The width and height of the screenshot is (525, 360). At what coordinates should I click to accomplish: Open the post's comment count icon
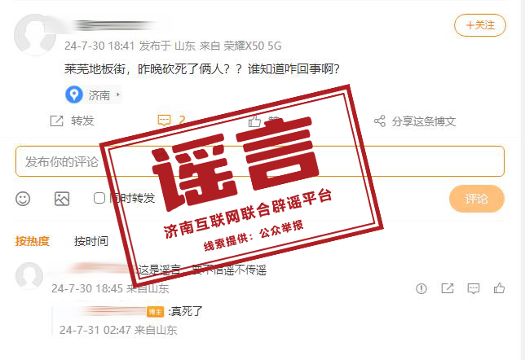point(164,121)
